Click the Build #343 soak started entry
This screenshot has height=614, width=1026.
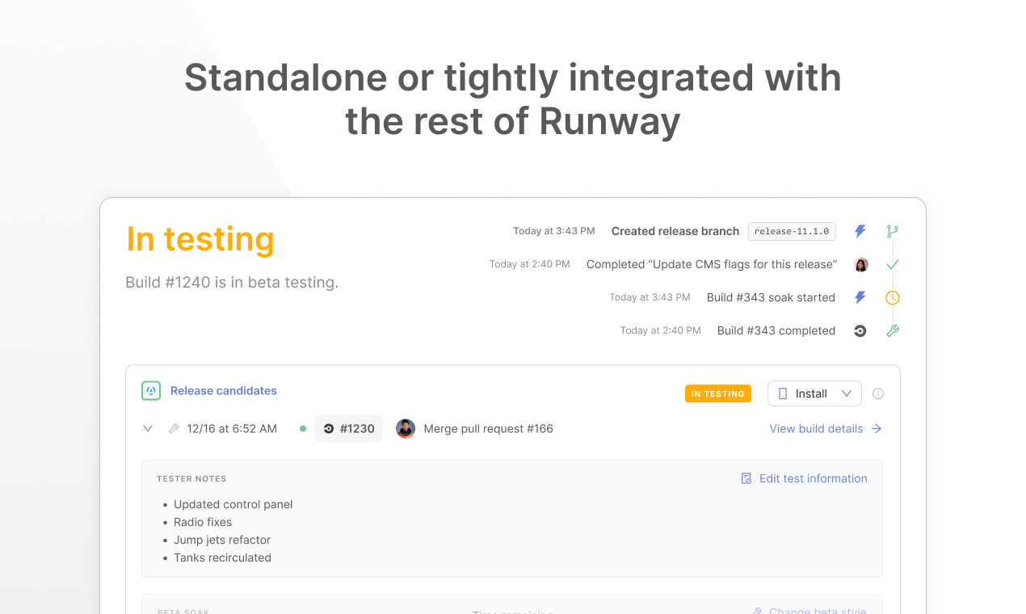771,297
